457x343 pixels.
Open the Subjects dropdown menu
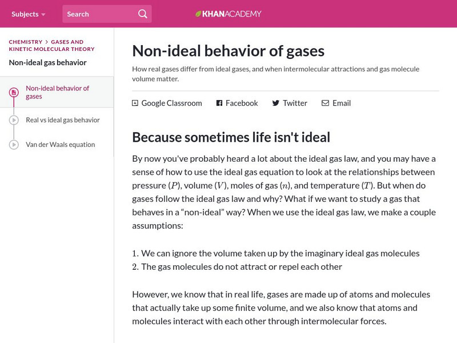[x=28, y=14]
